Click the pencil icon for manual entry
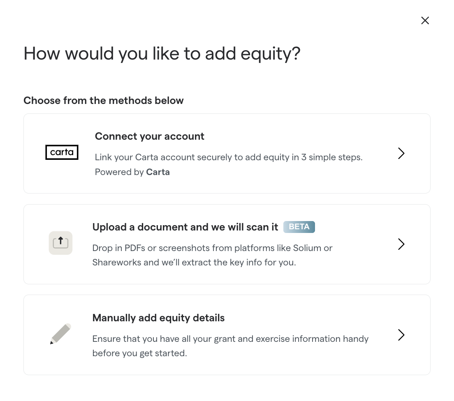This screenshot has width=454, height=401. 60,334
